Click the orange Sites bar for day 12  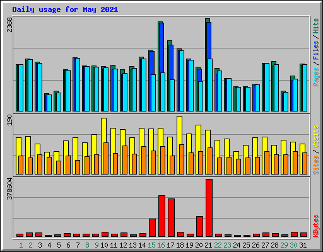point(125,160)
